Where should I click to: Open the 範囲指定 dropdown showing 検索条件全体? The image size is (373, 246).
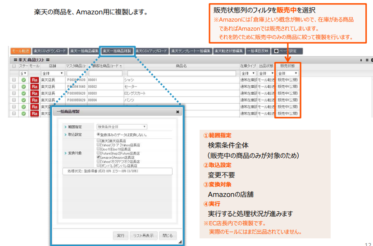click(122, 127)
